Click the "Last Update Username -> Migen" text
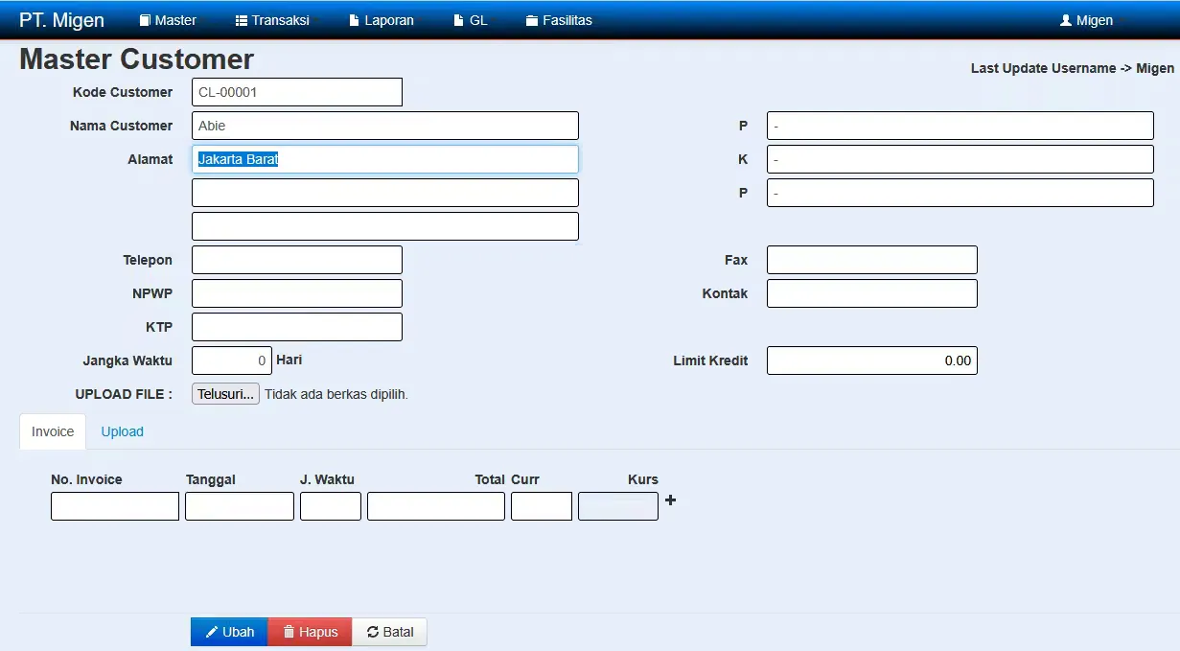 tap(1072, 68)
